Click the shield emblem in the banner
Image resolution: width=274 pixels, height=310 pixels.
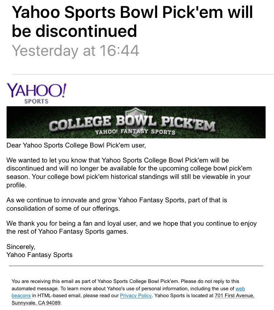136,120
